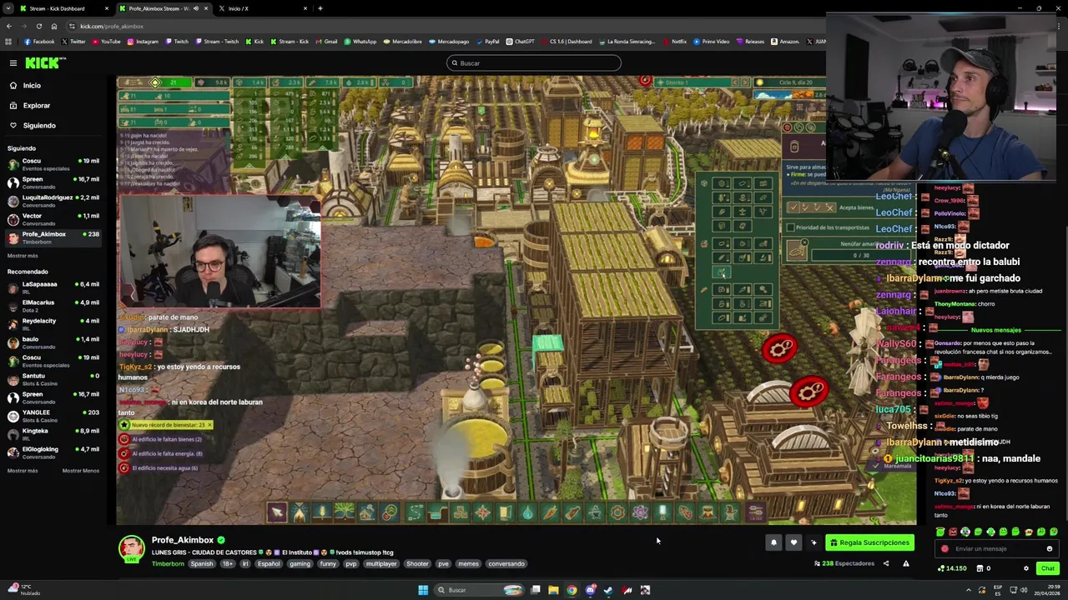Open Santutu recommended channel

tap(53, 379)
